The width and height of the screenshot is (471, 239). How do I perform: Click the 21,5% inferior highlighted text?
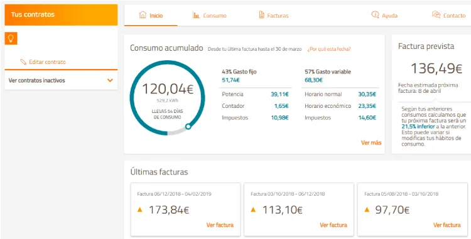click(x=418, y=127)
